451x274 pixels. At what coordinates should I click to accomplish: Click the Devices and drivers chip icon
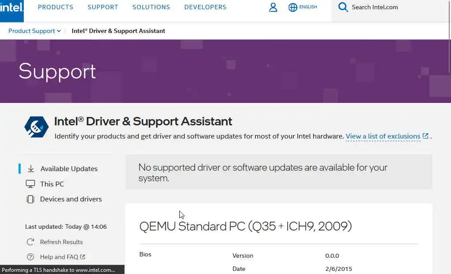point(30,199)
